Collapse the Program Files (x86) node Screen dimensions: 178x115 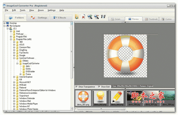click(11, 39)
